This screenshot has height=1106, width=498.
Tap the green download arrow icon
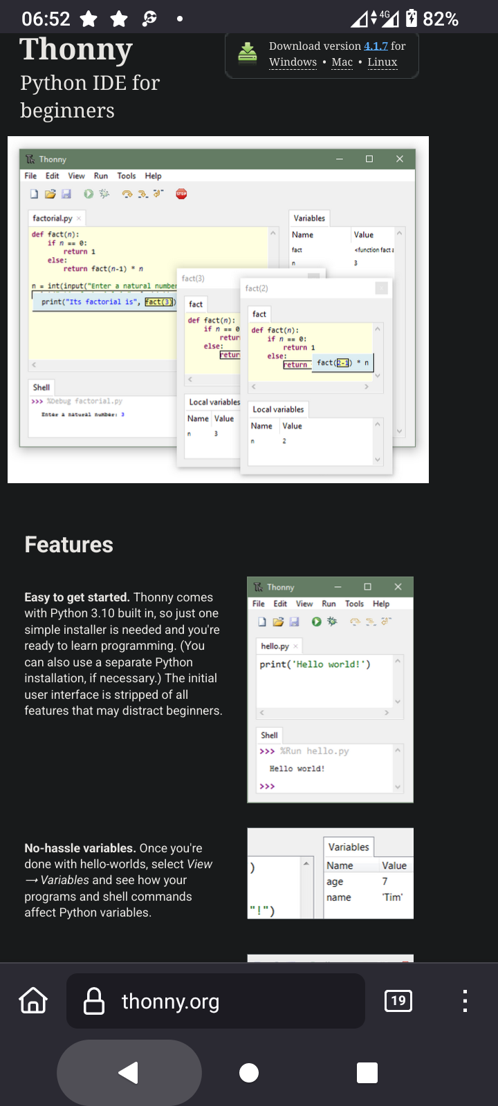point(248,53)
